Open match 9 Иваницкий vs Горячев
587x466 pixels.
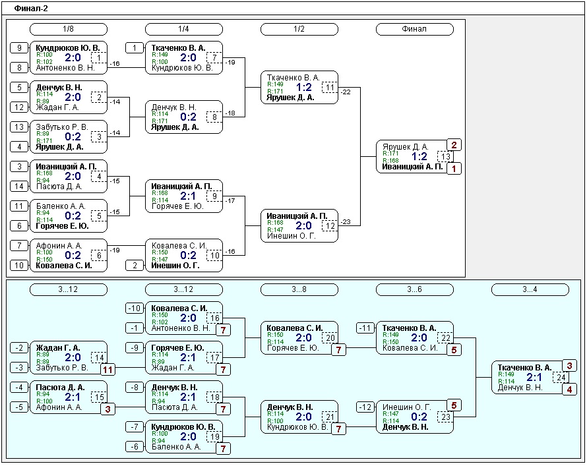(184, 196)
